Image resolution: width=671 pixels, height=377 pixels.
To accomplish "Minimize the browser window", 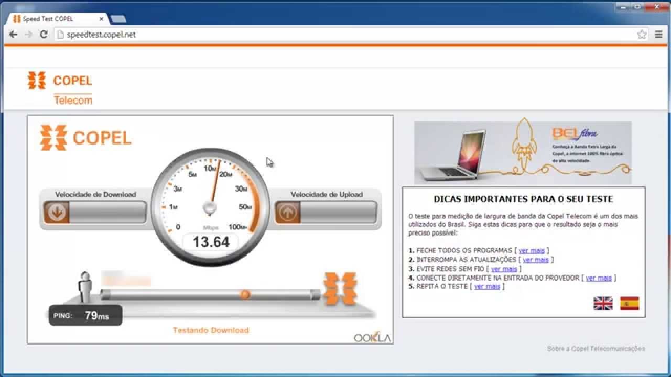I will (x=622, y=6).
